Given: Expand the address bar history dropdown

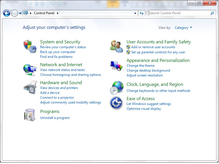Looking at the screenshot, I should pyautogui.click(x=135, y=13).
